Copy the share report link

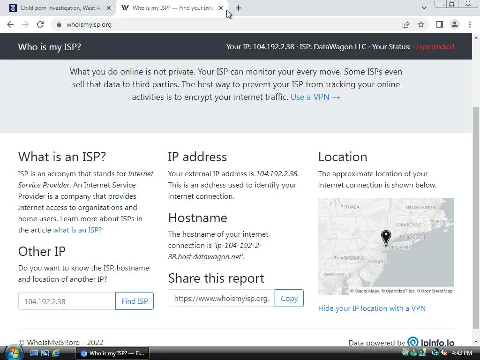[x=289, y=298]
